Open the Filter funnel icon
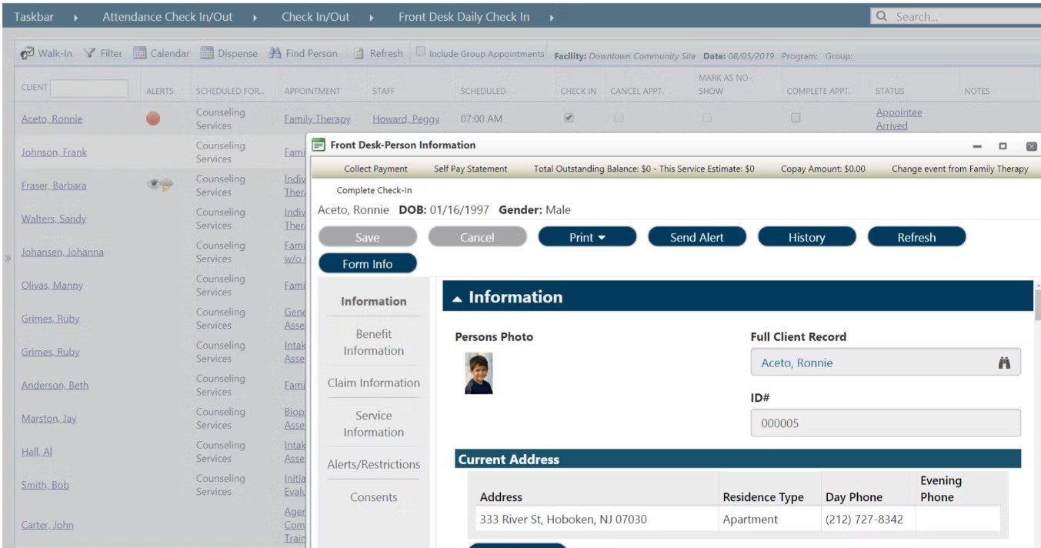 tap(90, 53)
